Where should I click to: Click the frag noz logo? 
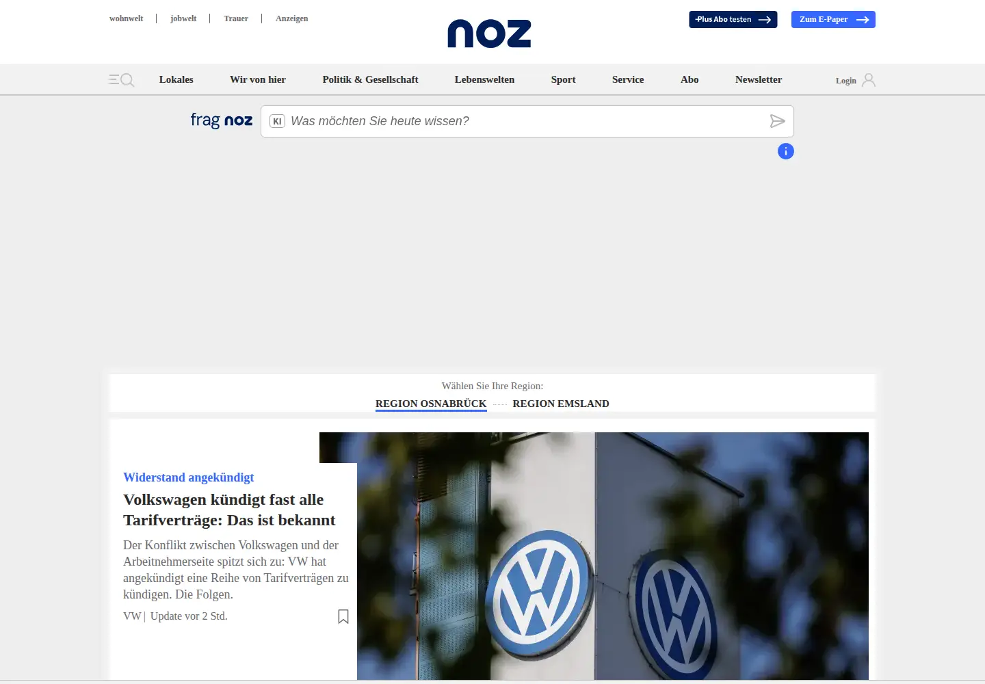click(222, 120)
